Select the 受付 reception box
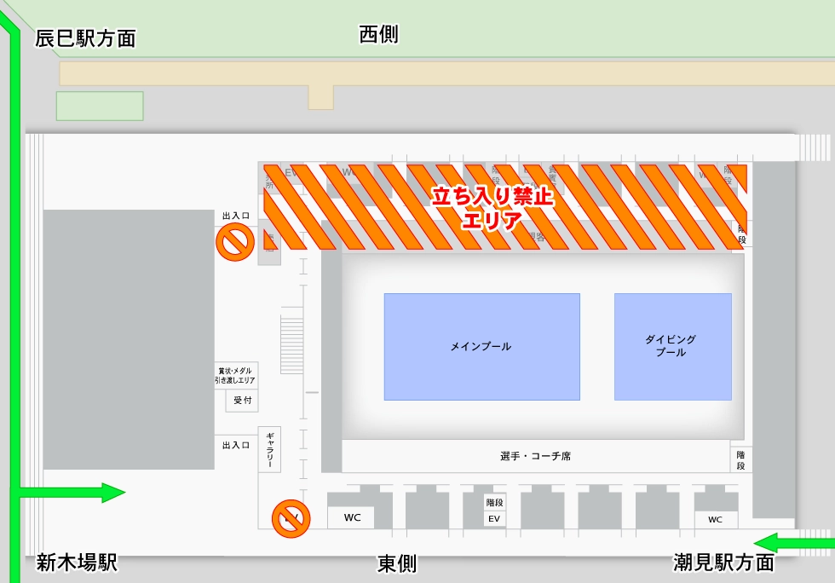Viewport: 835px width, 583px height. coord(242,401)
